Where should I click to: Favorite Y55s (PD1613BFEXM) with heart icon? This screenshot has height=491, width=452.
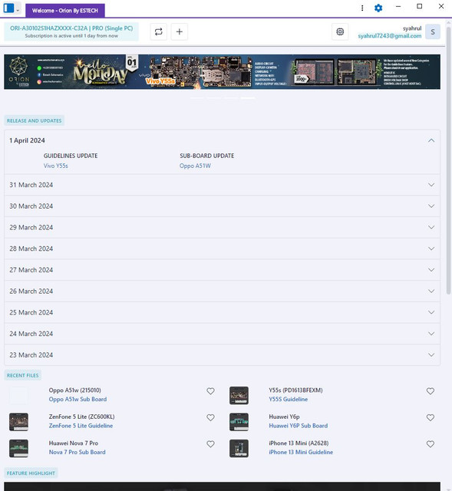[x=431, y=391]
